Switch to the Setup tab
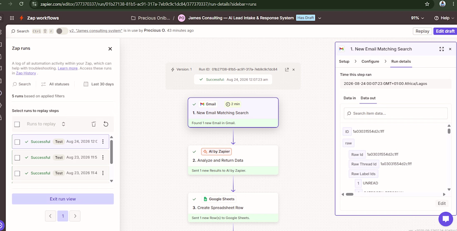This screenshot has height=231, width=457. pyautogui.click(x=344, y=61)
